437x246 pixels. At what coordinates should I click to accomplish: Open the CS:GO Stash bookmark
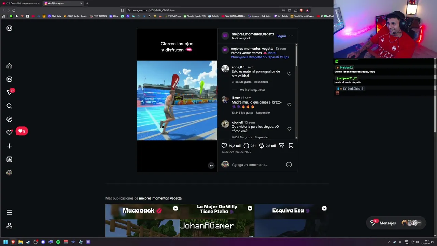tap(75, 16)
